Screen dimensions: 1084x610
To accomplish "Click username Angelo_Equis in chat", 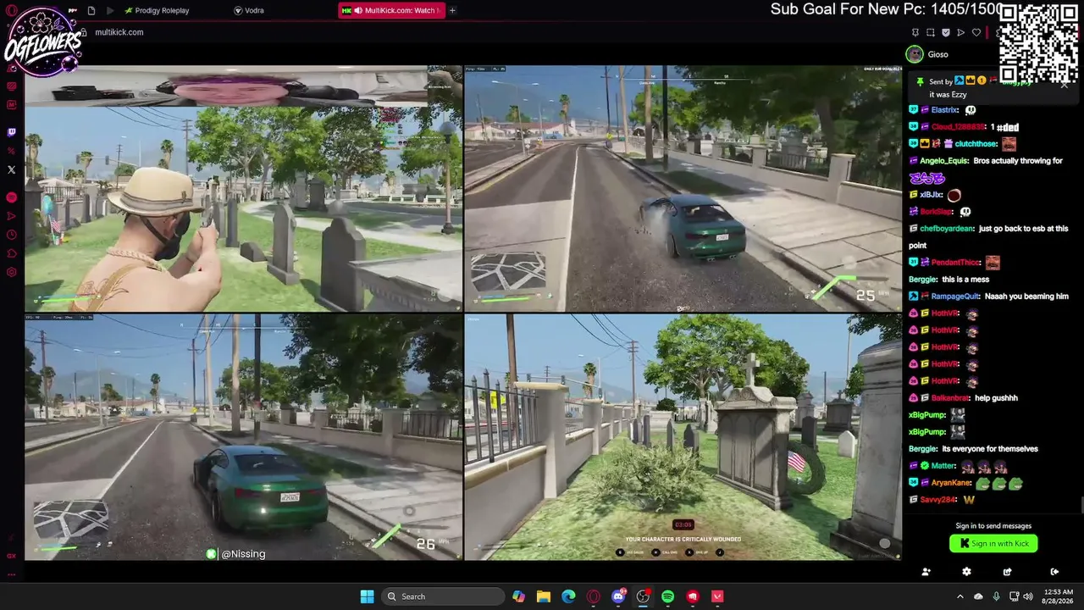I will coord(943,161).
